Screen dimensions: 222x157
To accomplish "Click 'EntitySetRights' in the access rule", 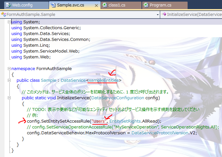I will coord(125,121).
